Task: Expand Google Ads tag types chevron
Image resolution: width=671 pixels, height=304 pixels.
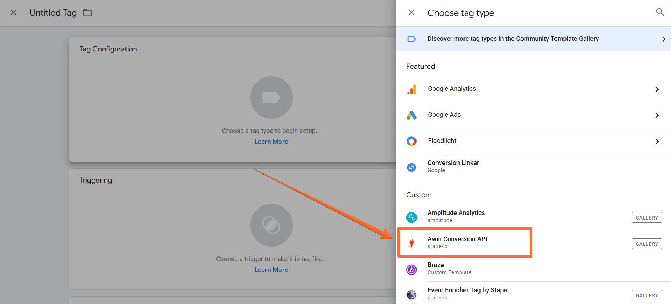Action: (657, 115)
